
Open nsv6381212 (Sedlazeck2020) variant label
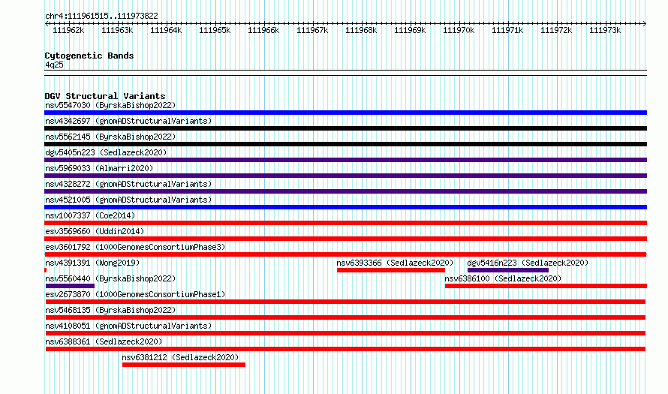tap(180, 357)
